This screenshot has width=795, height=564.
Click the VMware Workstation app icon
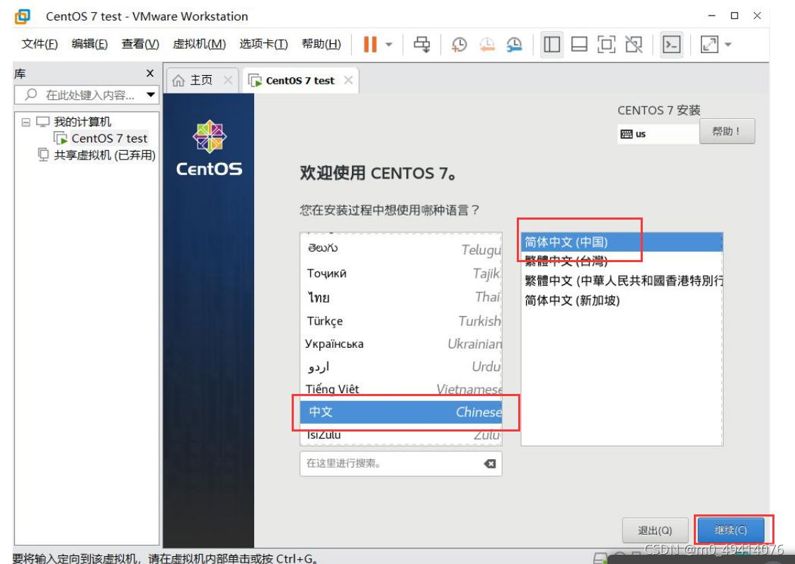[23, 16]
